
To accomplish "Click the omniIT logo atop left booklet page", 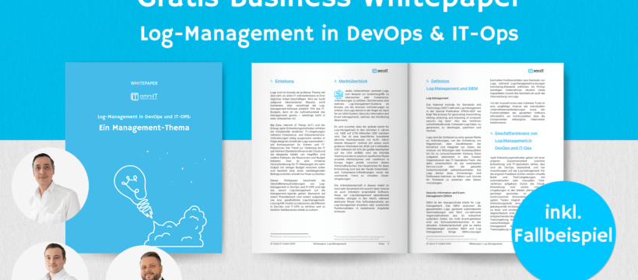I will click(x=380, y=71).
